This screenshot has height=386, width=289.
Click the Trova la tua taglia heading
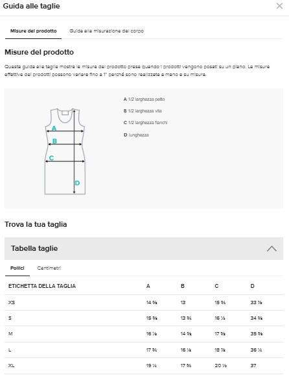(36, 224)
